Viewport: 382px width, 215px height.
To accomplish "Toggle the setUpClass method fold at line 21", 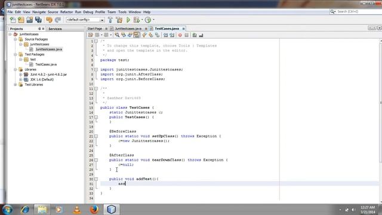I will 96,136.
